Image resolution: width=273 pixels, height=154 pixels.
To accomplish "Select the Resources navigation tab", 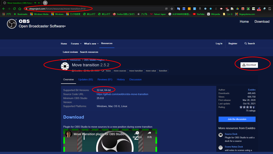I will 107,44.
